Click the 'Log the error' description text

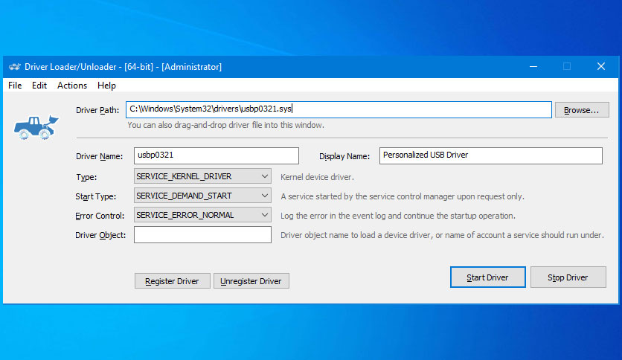coord(398,216)
